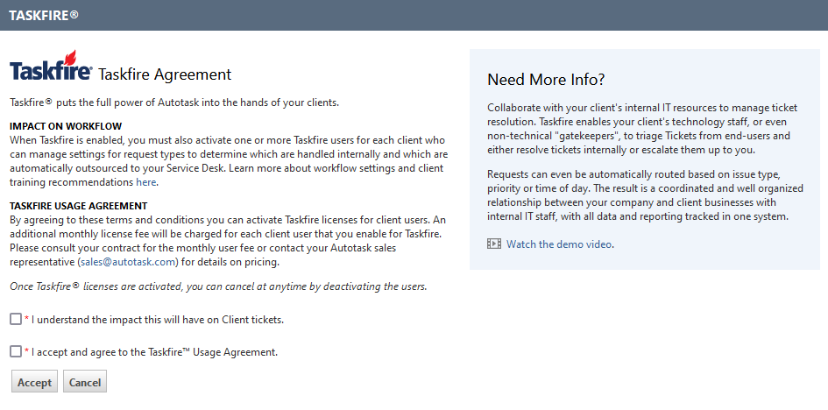Image resolution: width=828 pixels, height=410 pixels.
Task: Click the Cancel button
Action: coord(85,382)
